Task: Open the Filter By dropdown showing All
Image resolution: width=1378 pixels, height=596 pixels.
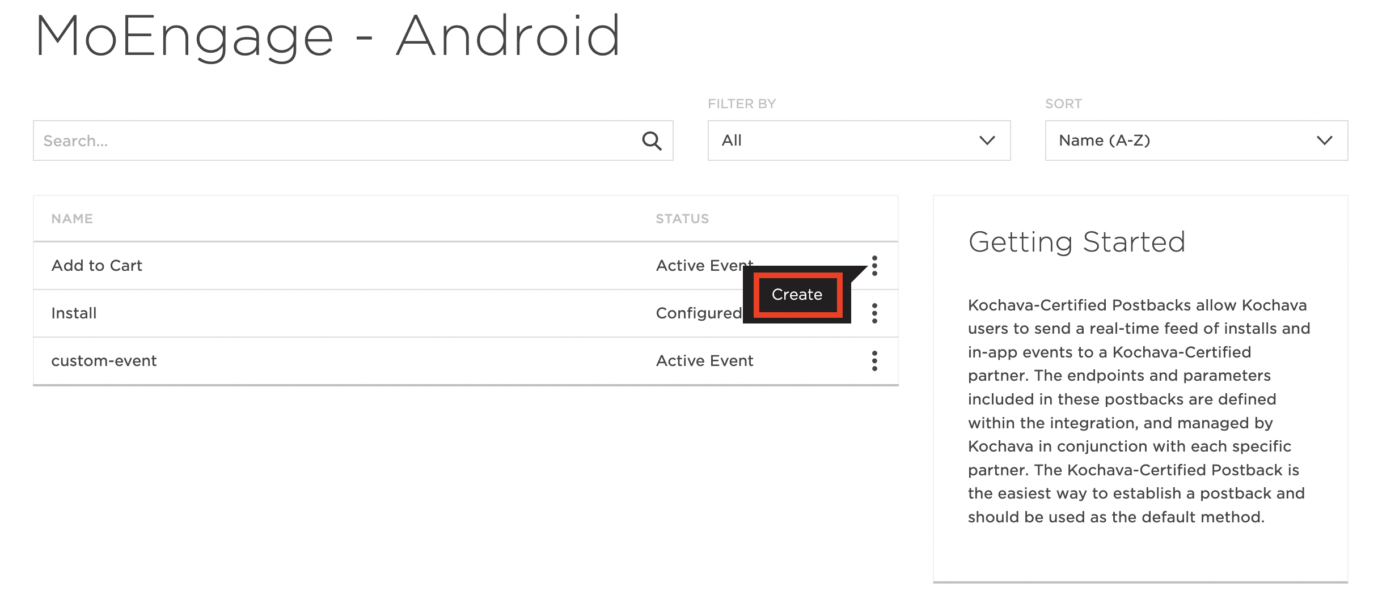Action: pos(859,141)
